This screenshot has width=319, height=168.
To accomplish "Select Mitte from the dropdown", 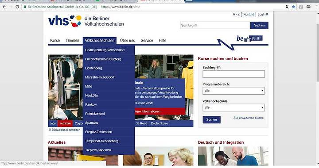I will pyautogui.click(x=109, y=87).
